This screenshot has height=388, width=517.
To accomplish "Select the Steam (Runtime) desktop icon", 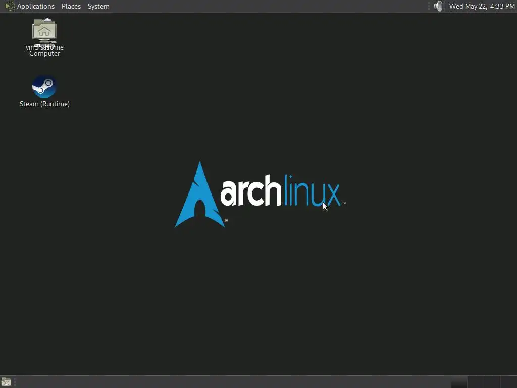I will tap(44, 87).
